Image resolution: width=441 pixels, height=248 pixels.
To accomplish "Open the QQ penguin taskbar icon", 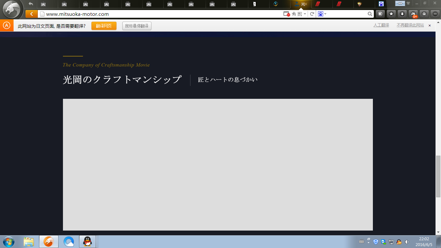I will coord(87,242).
